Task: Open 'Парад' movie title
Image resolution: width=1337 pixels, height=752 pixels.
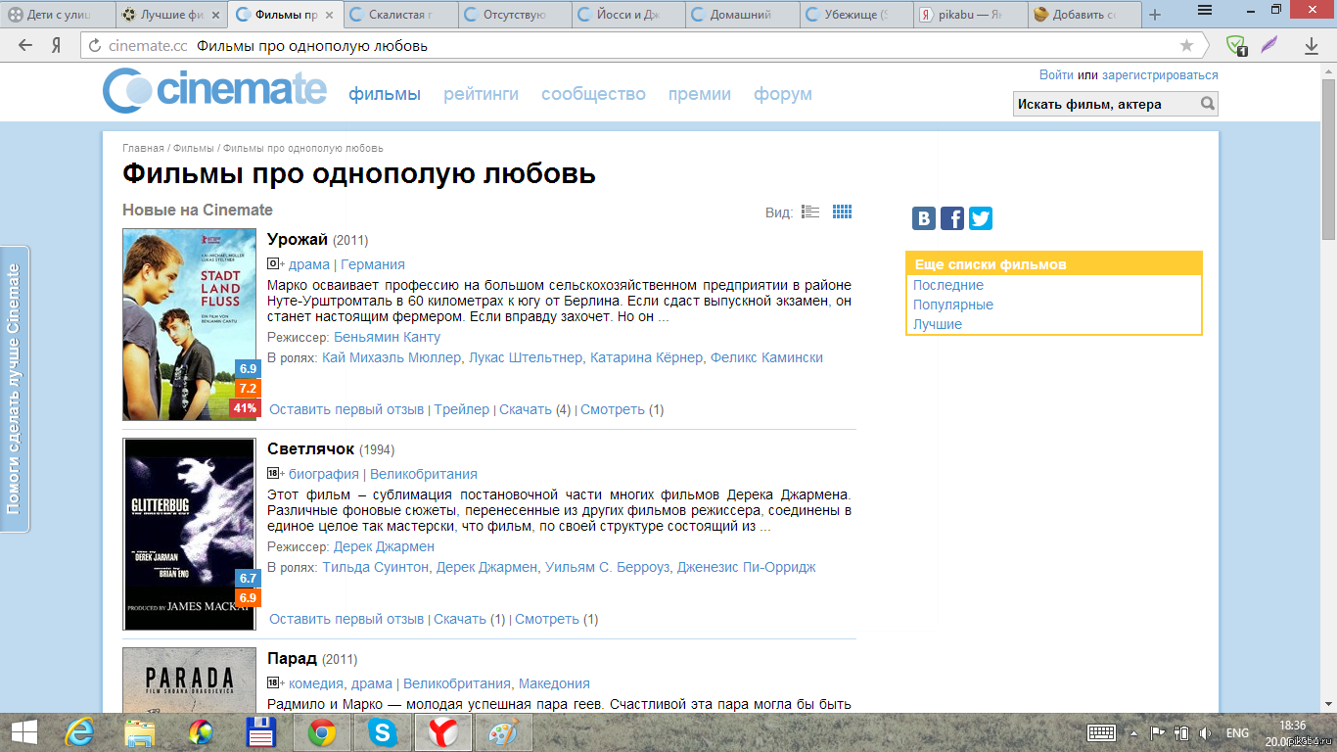Action: coord(293,659)
